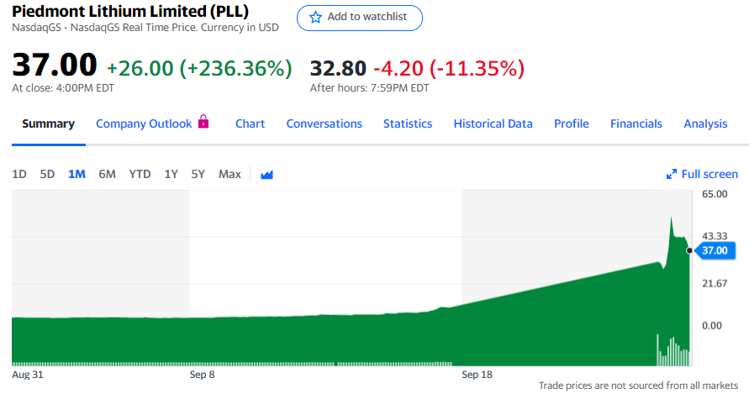Switch chart range to YTD
749x399 pixels.
140,175
